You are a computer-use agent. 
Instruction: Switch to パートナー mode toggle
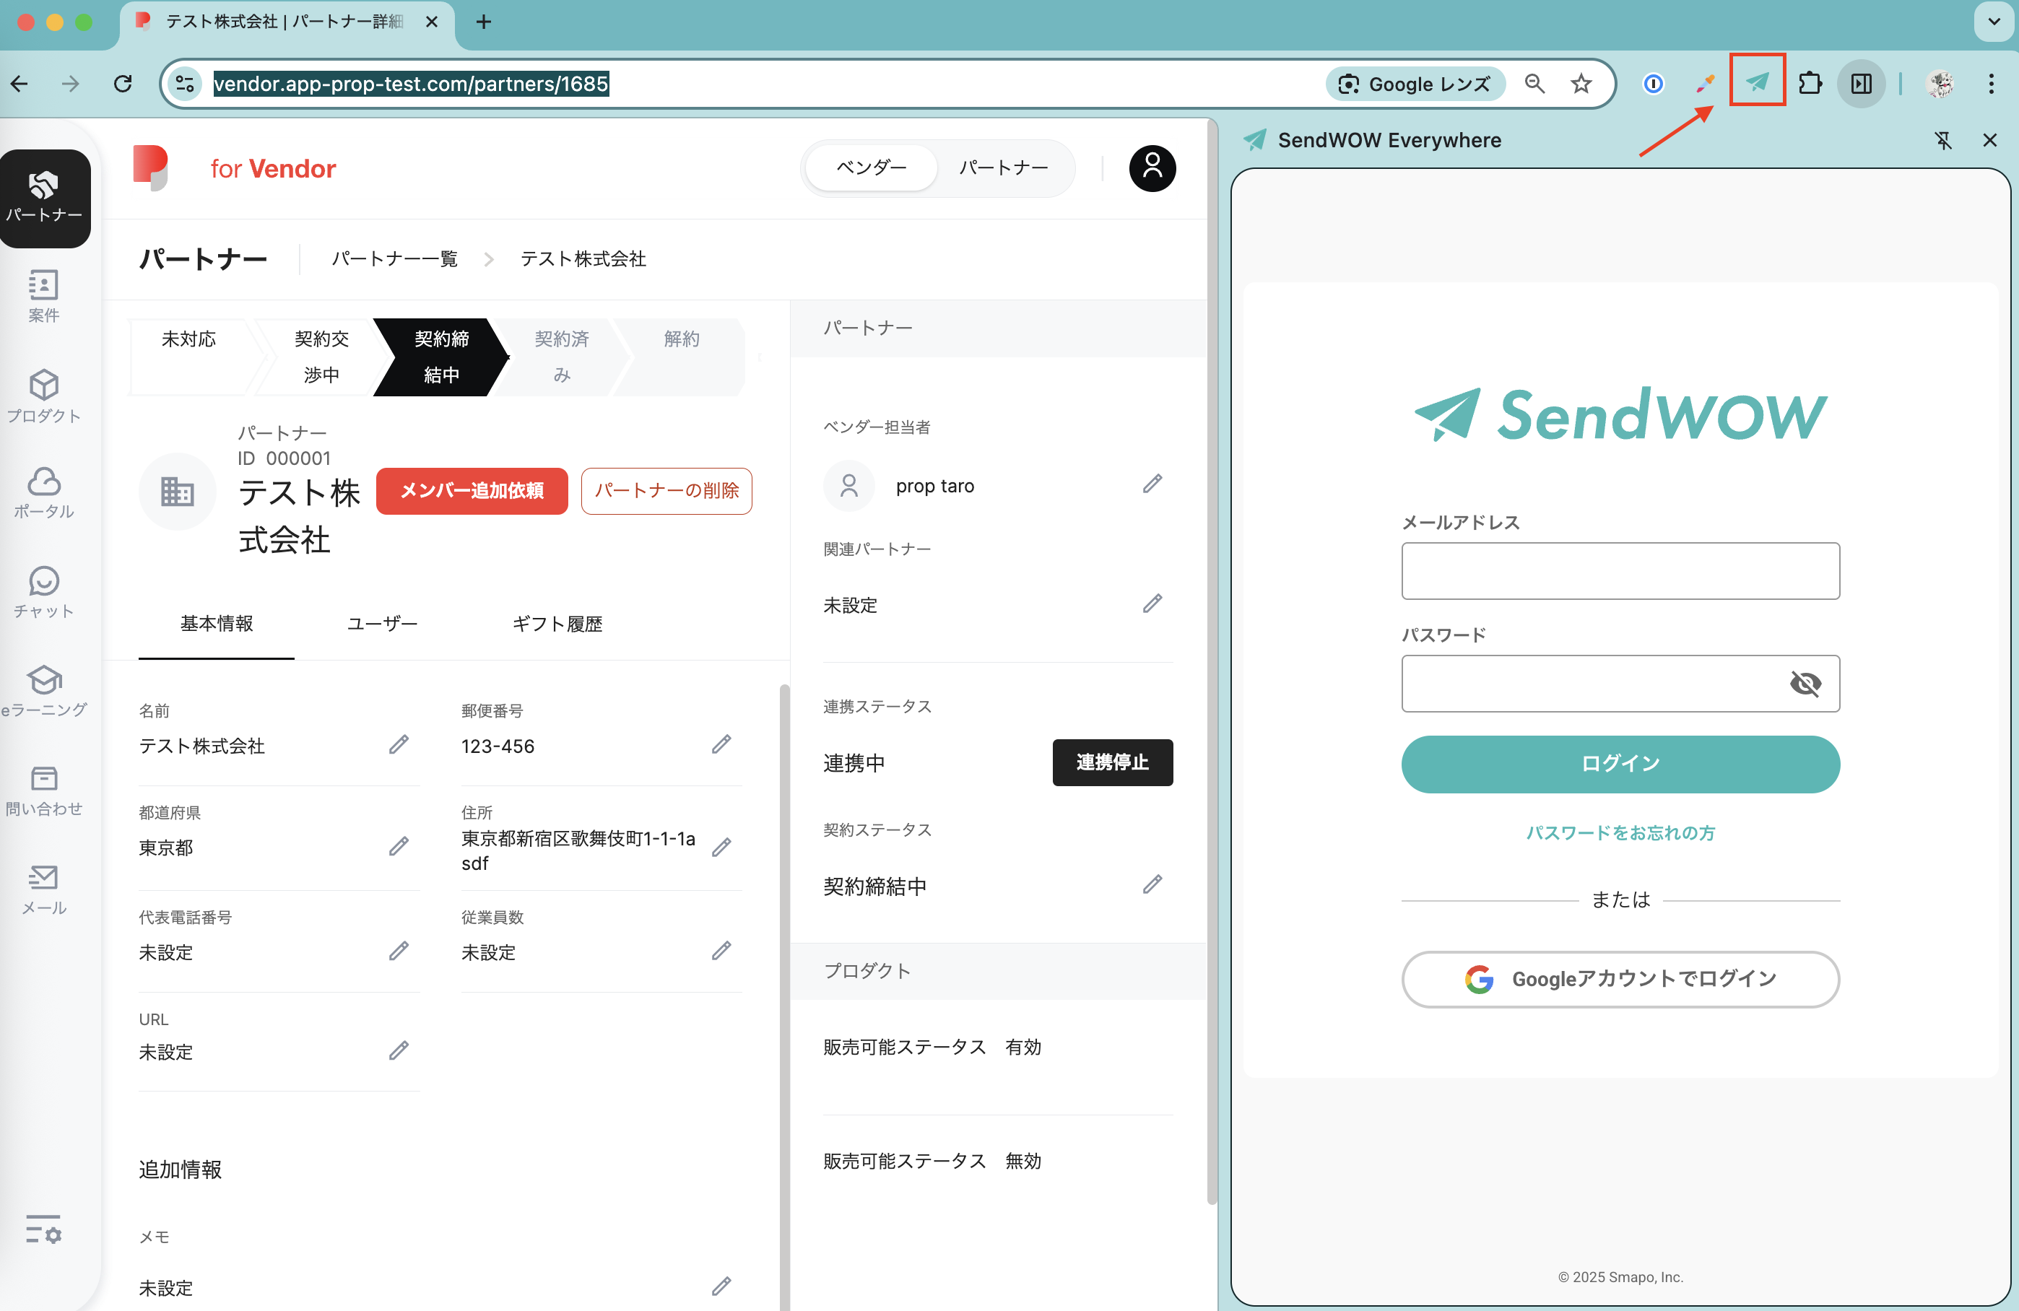click(1004, 168)
